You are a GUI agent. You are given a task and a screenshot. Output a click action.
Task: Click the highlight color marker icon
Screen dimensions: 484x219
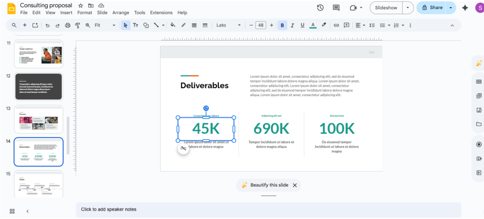click(x=324, y=25)
